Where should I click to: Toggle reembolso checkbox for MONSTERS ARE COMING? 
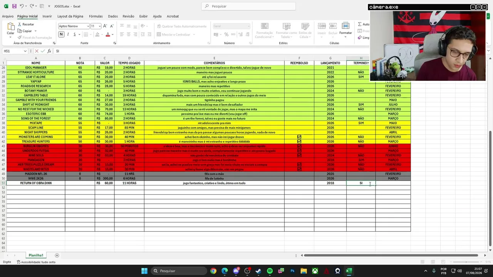tap(299, 137)
